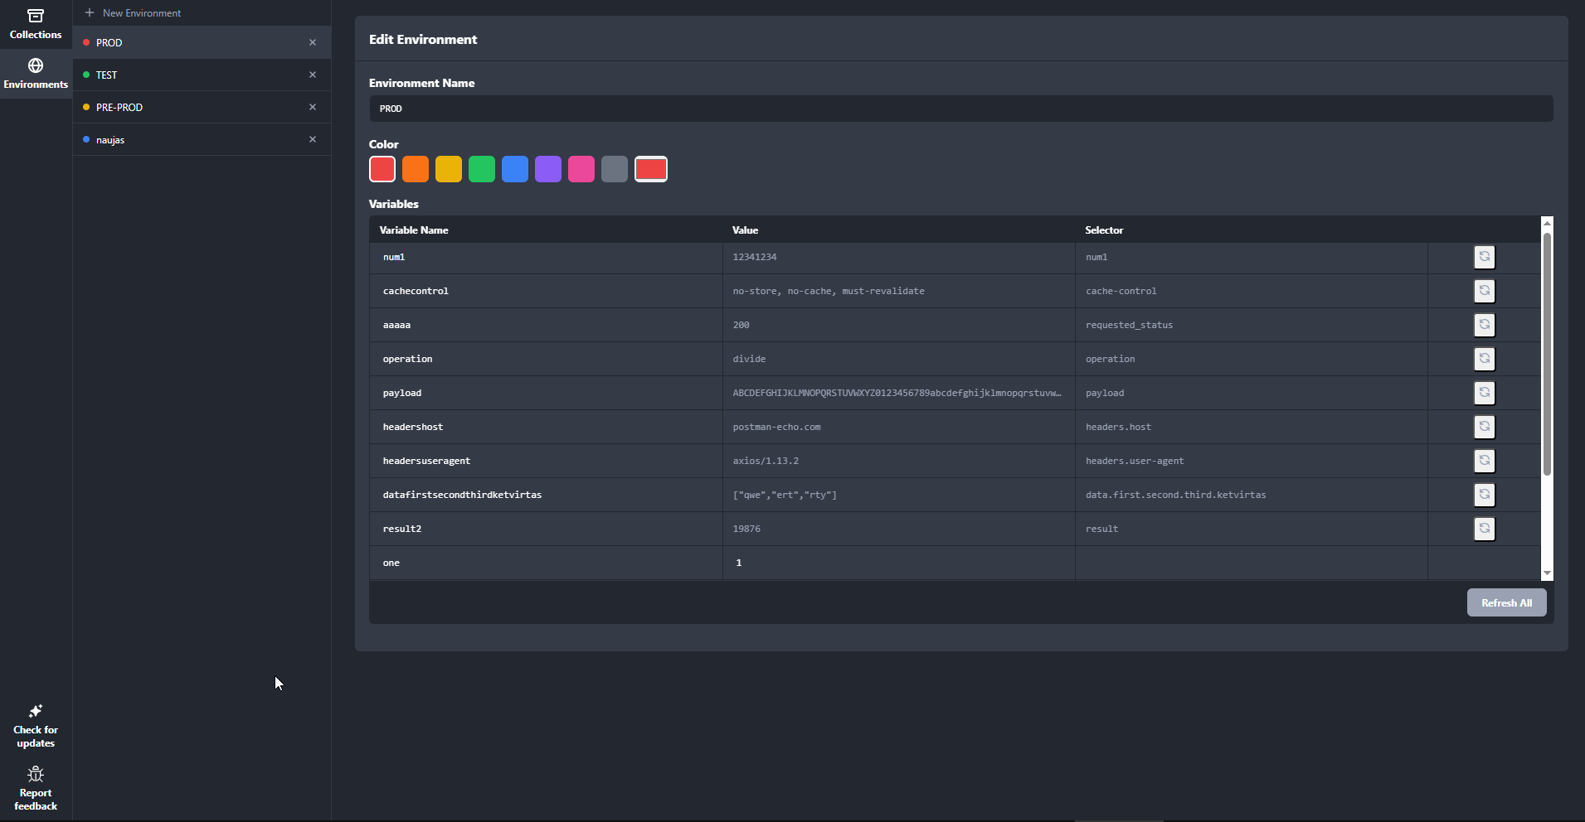Delete the naujas environment
This screenshot has height=822, width=1585.
click(x=313, y=139)
